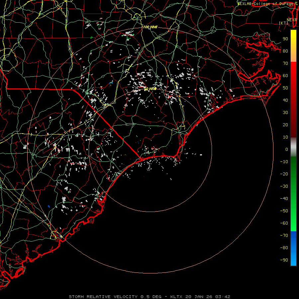Click the positive 60 value on the velocity scale
The image size is (299, 299).
click(285, 75)
